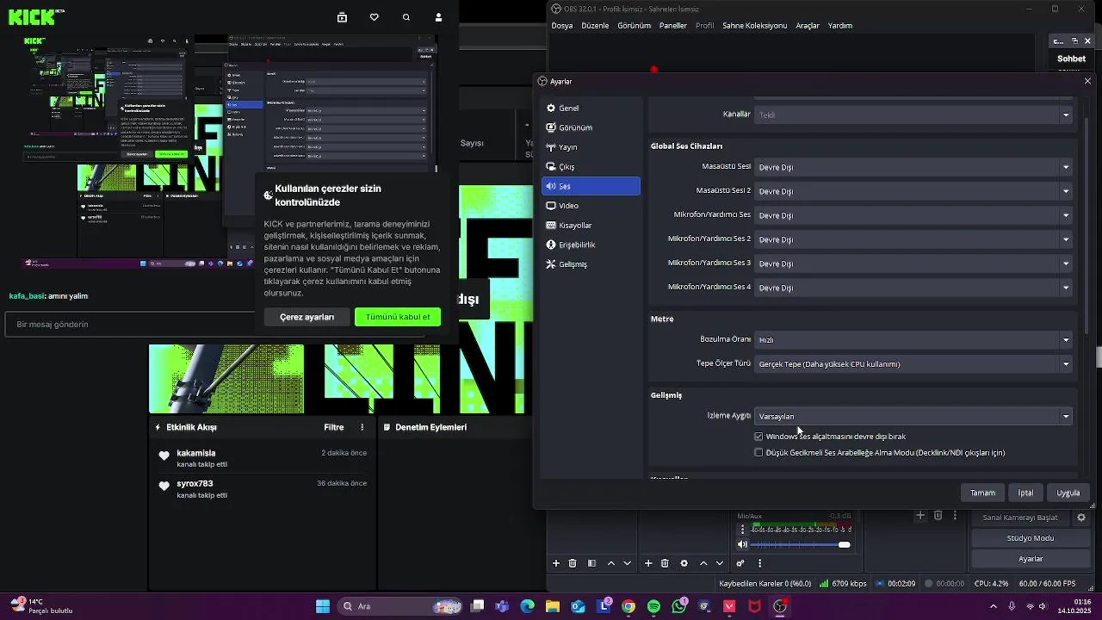This screenshot has height=620, width=1102.
Task: Select Görünüm in the settings sidebar
Action: tap(591, 127)
